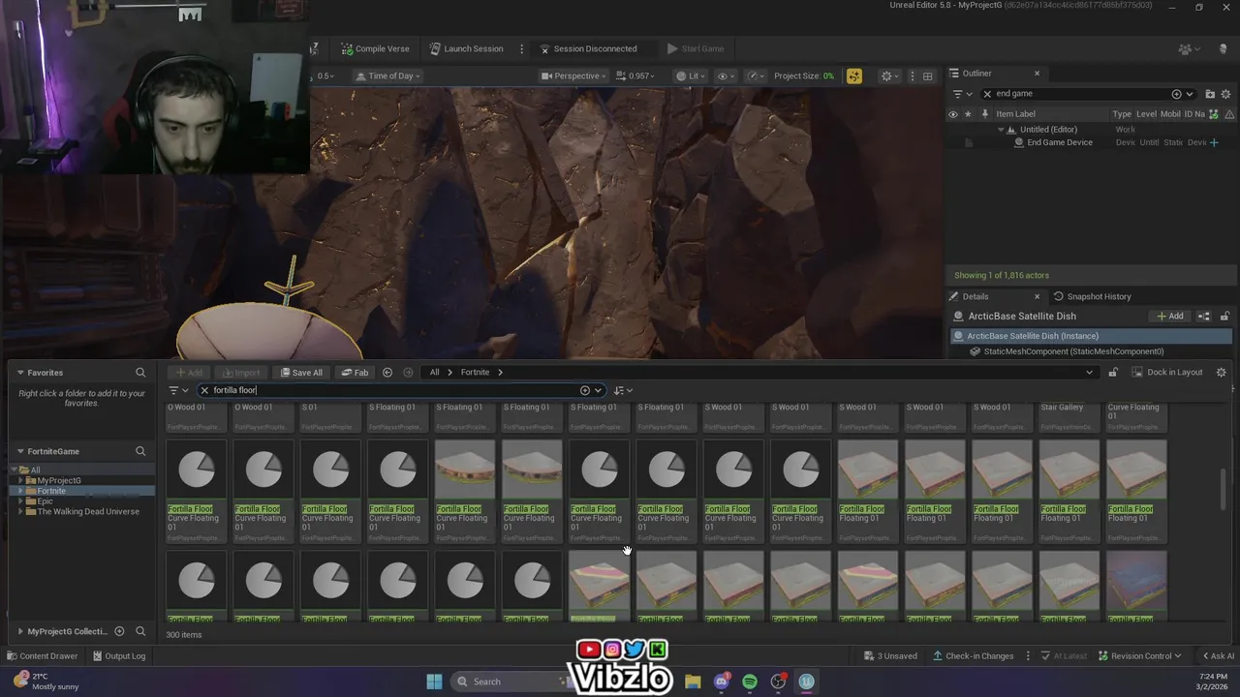The width and height of the screenshot is (1240, 697).
Task: Close the Details tab
Action: (x=1037, y=296)
